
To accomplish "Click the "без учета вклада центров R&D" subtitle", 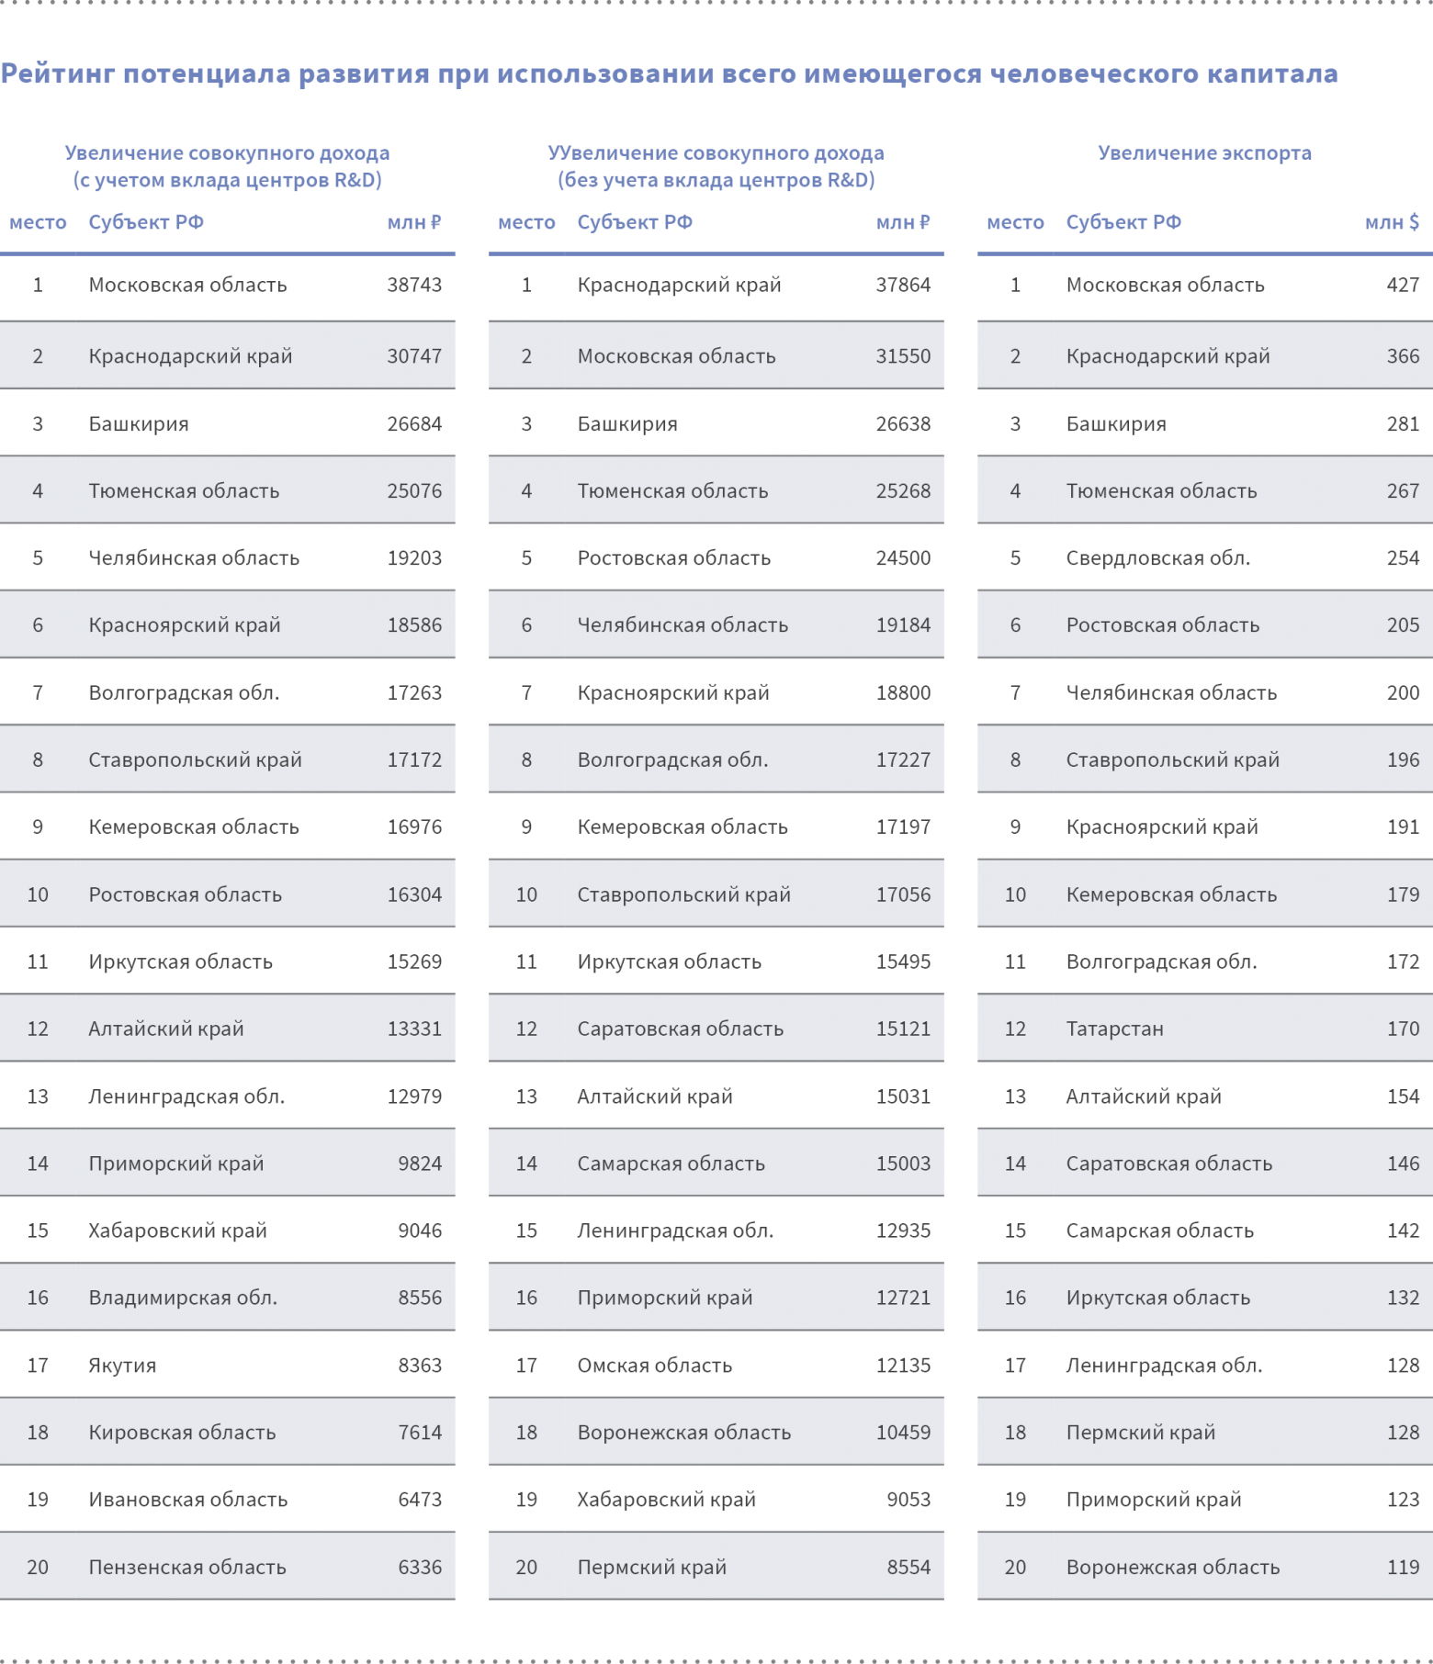I will [x=716, y=180].
